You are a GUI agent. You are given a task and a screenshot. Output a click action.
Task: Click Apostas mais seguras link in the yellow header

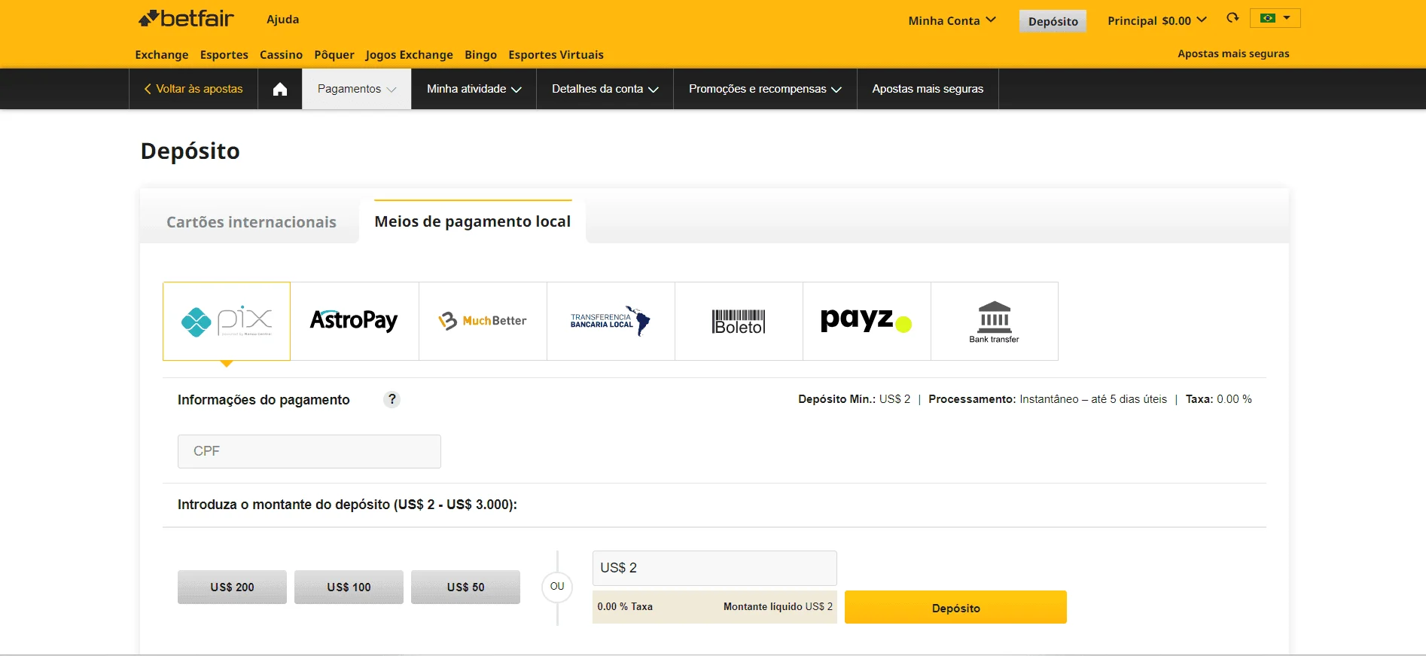(x=1233, y=53)
